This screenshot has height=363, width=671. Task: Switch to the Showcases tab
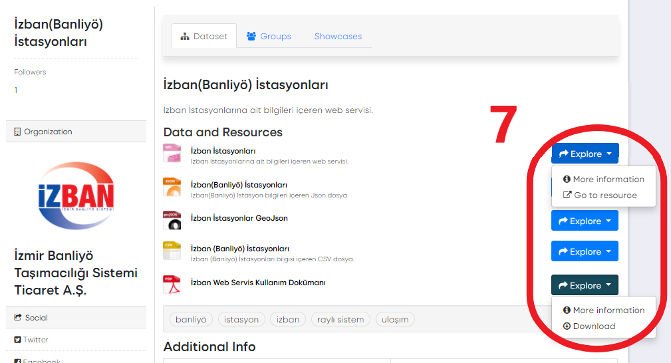tap(338, 37)
